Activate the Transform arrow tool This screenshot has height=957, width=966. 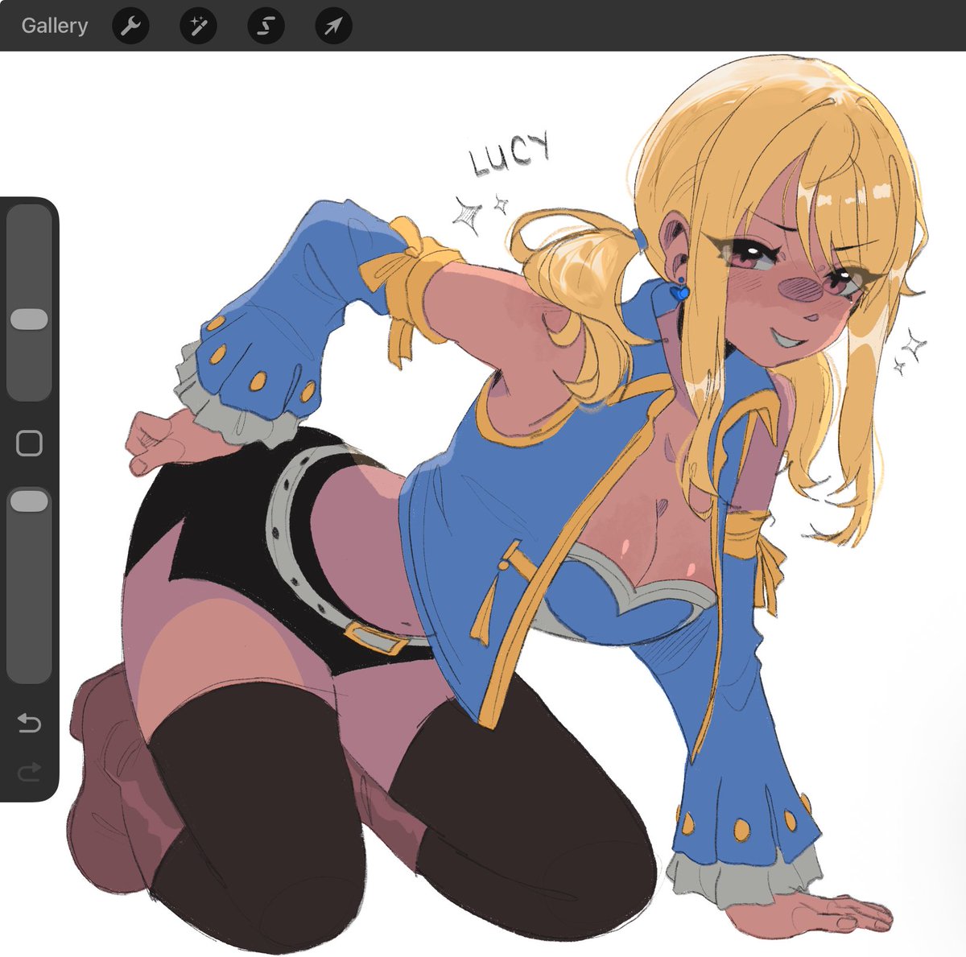333,26
